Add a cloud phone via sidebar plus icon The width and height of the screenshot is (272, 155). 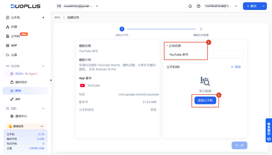tap(44, 18)
